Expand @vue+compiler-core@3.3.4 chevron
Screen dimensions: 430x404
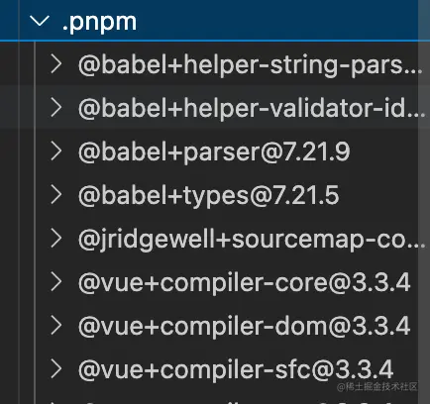(x=56, y=282)
